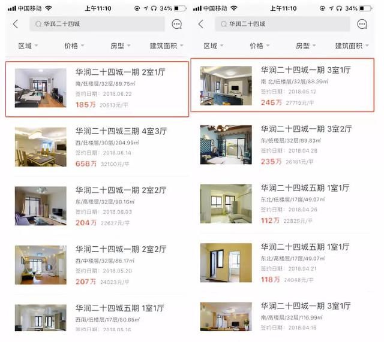The height and width of the screenshot is (342, 384).
Task: Open the 185万 2室1厅 listing
Action: click(x=97, y=89)
